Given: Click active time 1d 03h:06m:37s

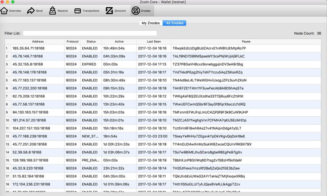Looking at the screenshot, I should pos(116,152).
